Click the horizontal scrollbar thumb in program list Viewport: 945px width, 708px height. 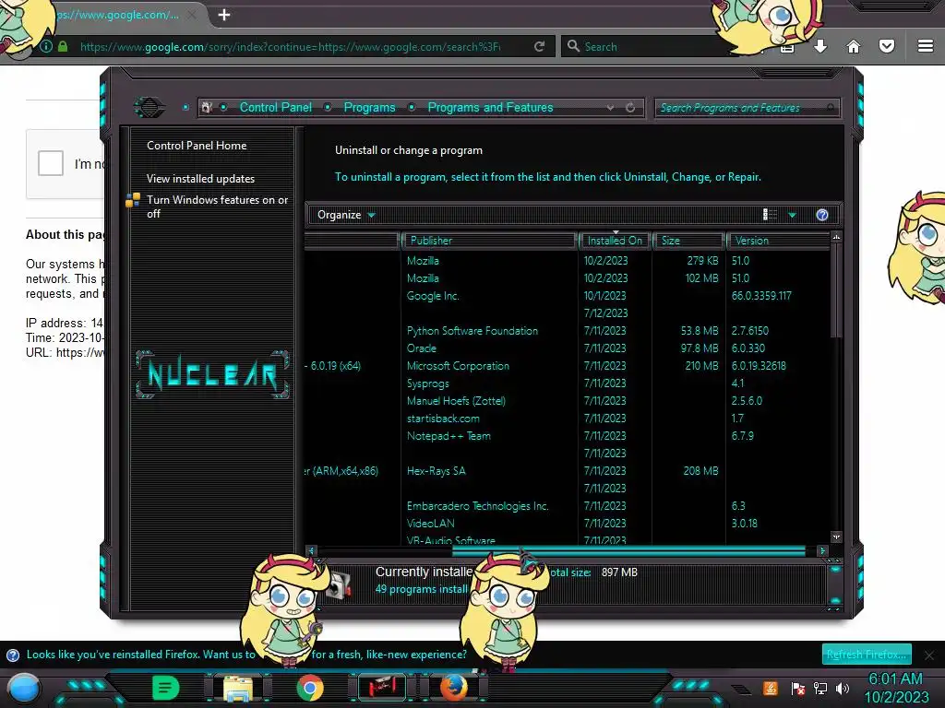628,550
